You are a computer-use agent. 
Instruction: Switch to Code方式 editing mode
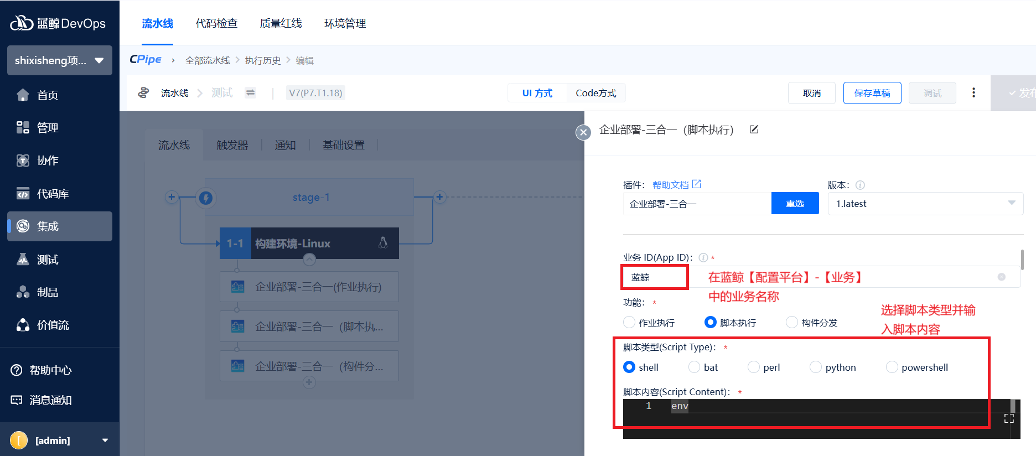click(595, 93)
